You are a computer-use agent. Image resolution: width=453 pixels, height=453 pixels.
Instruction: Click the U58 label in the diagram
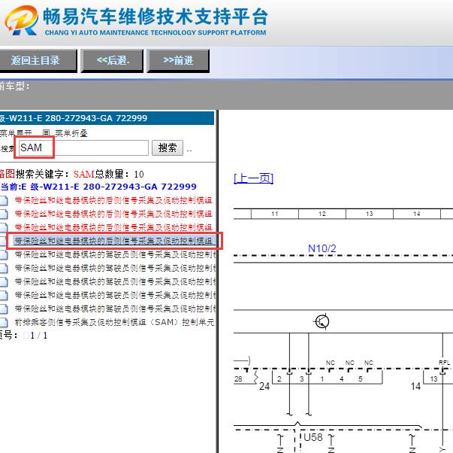tap(313, 437)
